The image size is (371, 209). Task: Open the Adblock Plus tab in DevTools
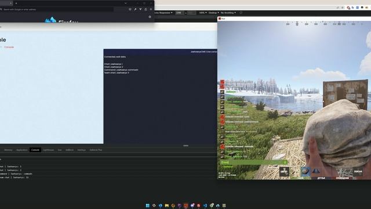(x=96, y=150)
